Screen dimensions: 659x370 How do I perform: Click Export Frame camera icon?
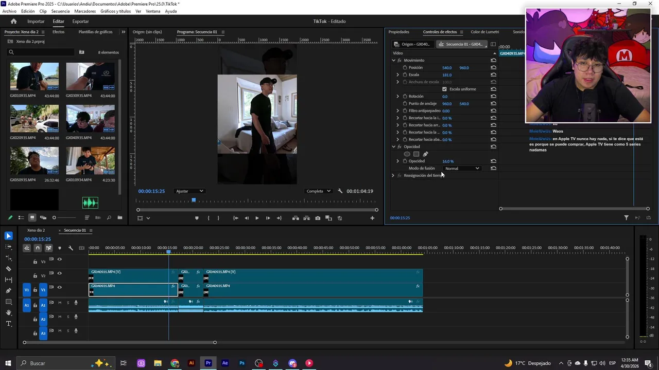pos(318,218)
